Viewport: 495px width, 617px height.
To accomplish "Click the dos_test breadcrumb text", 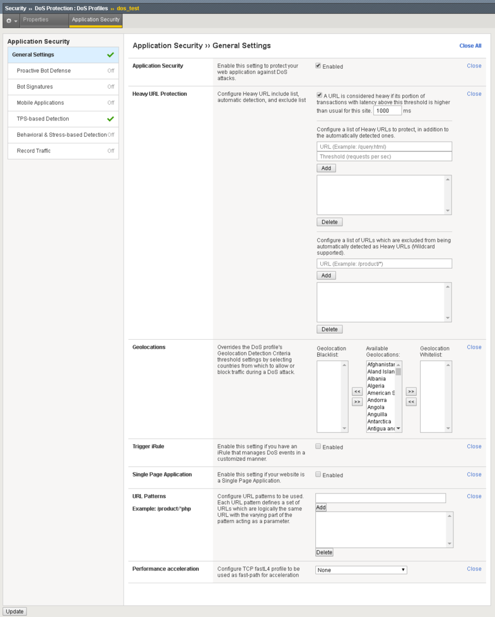I will tap(128, 8).
